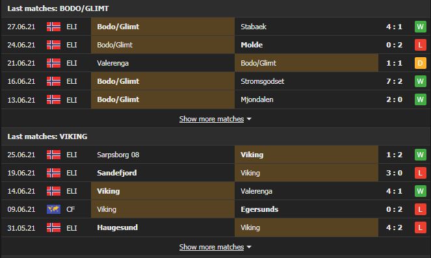Viewport: 431px width, 258px height.
Task: Click the CF competition label on 09.06.21
Action: [70, 209]
